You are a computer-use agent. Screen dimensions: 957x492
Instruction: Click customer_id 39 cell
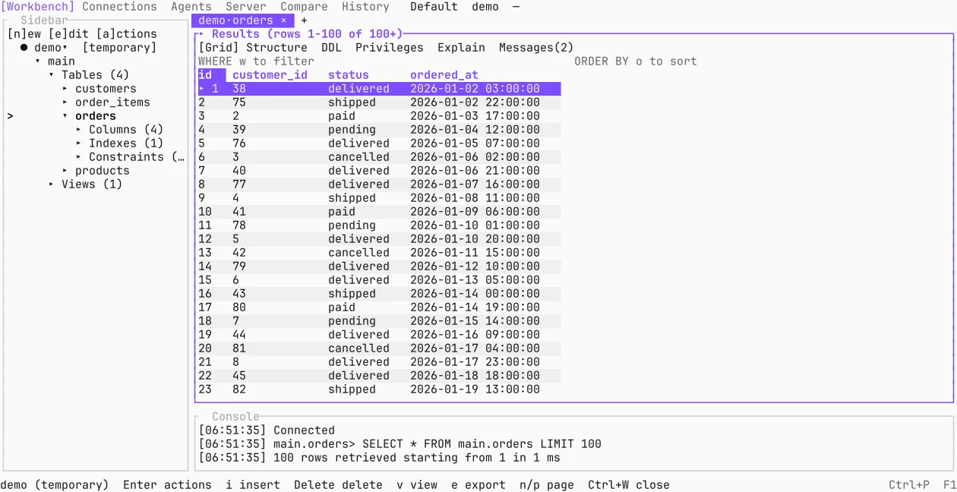[x=239, y=130]
